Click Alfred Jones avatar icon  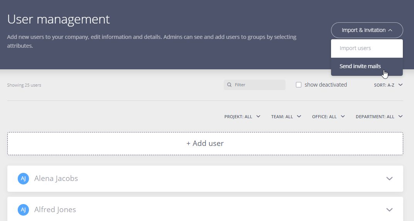[x=23, y=210]
